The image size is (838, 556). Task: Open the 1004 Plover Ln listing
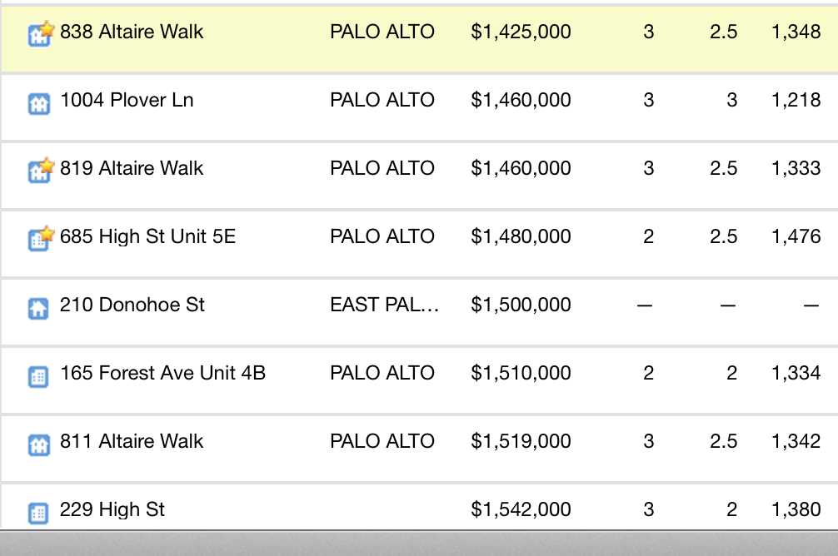[x=127, y=100]
